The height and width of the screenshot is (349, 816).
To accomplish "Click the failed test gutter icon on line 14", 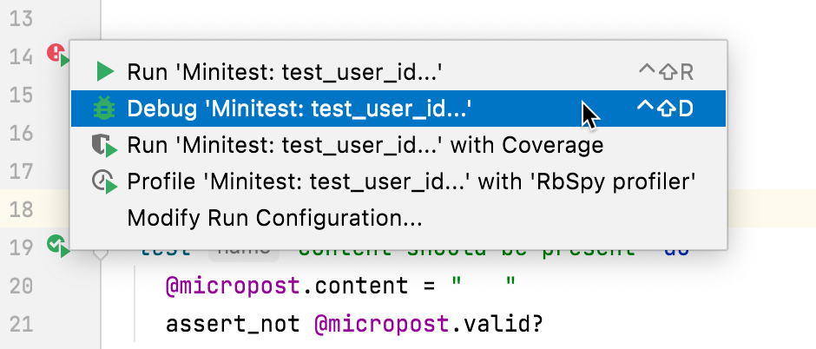I will (x=57, y=54).
